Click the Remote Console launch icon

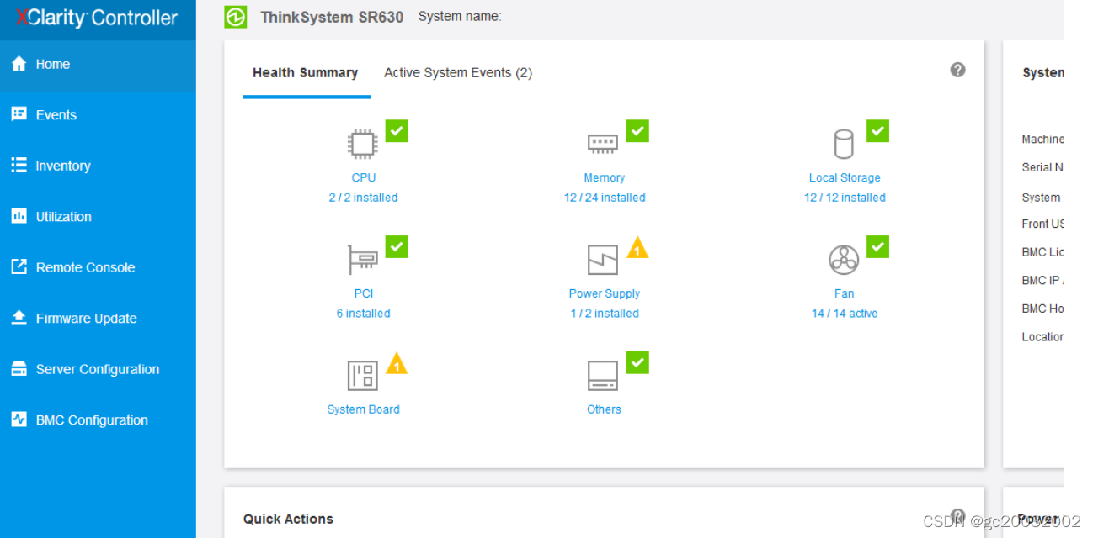click(19, 267)
